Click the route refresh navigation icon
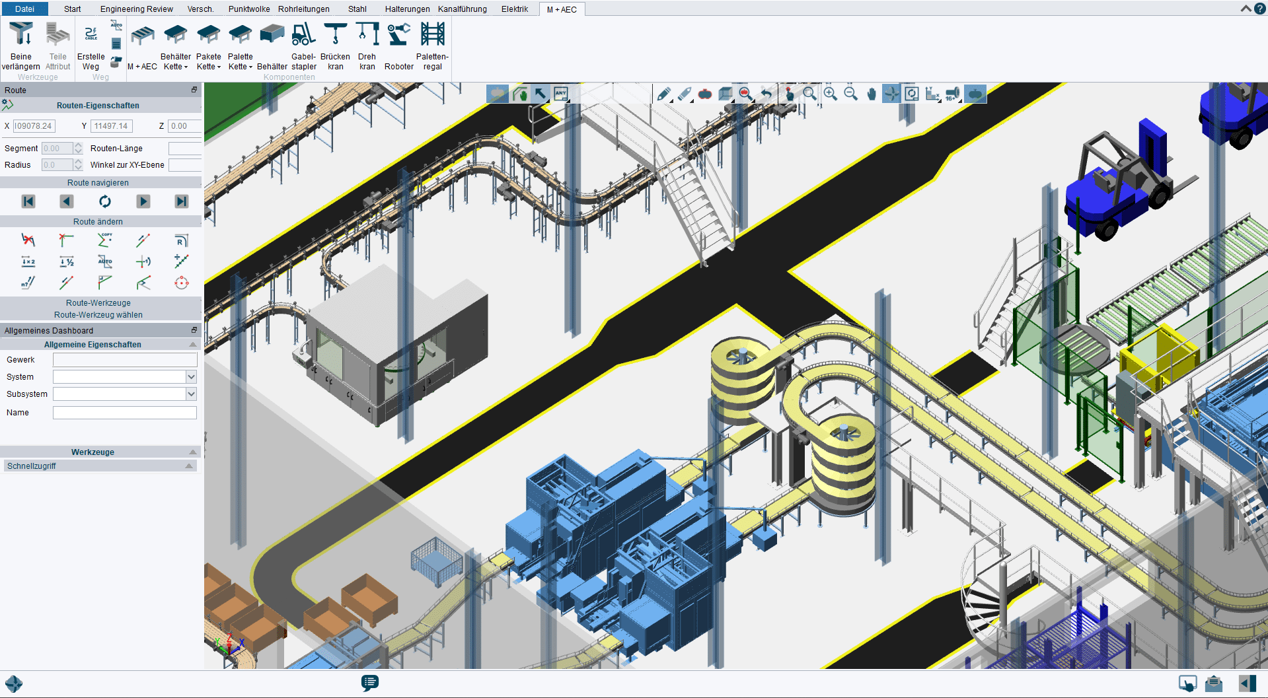 pyautogui.click(x=105, y=201)
